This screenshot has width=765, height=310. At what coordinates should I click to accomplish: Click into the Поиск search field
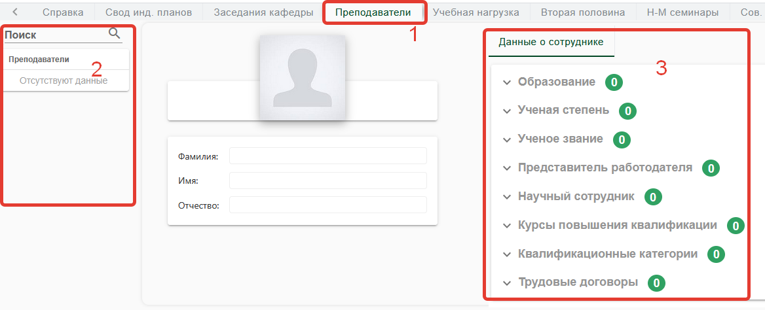pos(56,35)
